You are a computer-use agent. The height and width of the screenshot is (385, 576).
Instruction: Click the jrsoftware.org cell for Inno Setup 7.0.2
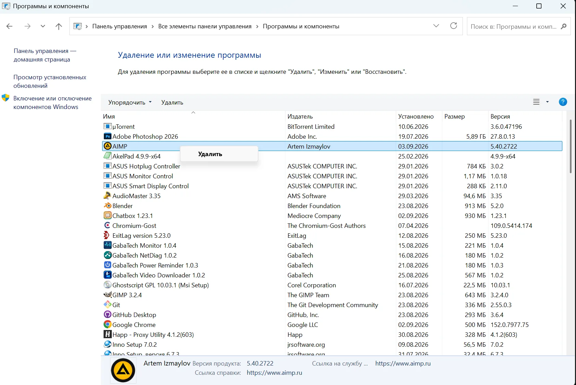tap(306, 344)
